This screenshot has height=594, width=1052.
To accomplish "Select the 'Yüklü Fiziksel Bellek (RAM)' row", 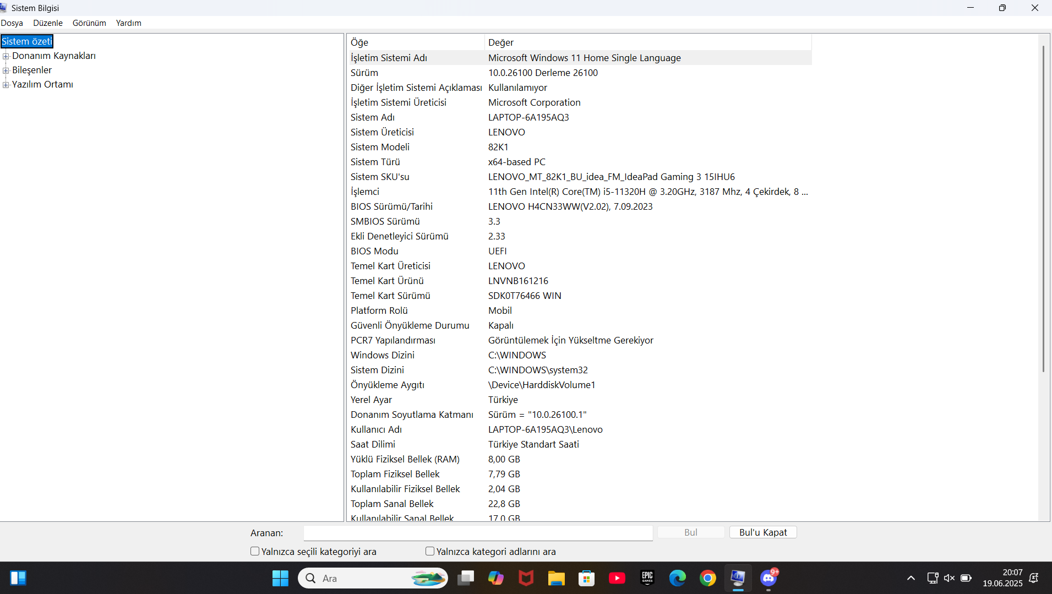I will tap(580, 459).
